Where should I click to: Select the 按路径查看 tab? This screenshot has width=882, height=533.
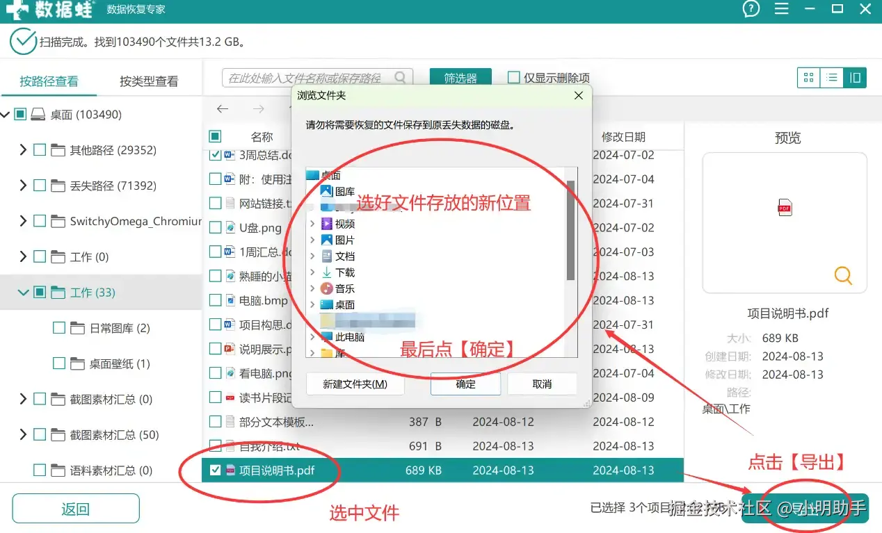tap(49, 81)
